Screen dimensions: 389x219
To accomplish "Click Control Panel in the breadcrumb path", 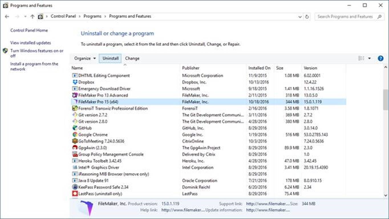I will point(63,16).
